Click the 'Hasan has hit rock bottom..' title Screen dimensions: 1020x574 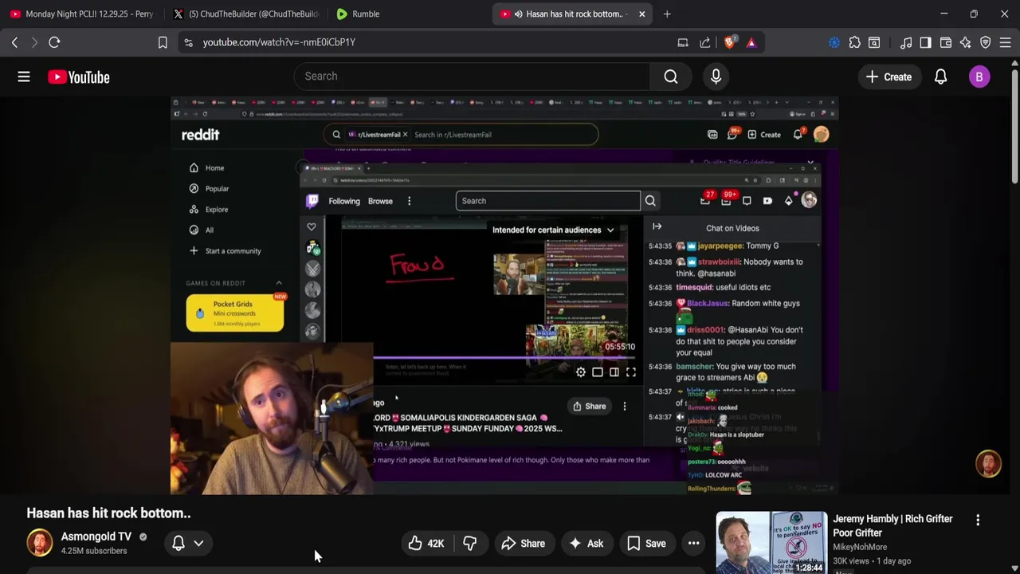click(x=108, y=513)
